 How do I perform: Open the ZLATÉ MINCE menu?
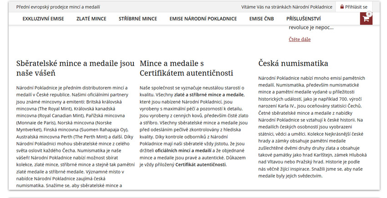coord(92,19)
